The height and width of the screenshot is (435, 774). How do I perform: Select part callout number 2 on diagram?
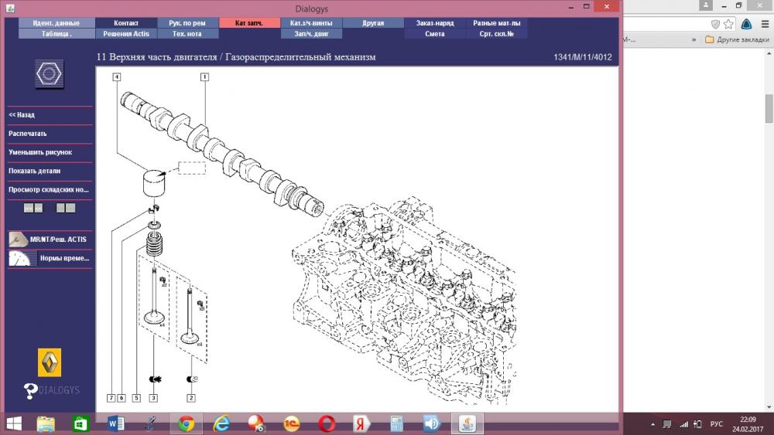[191, 398]
